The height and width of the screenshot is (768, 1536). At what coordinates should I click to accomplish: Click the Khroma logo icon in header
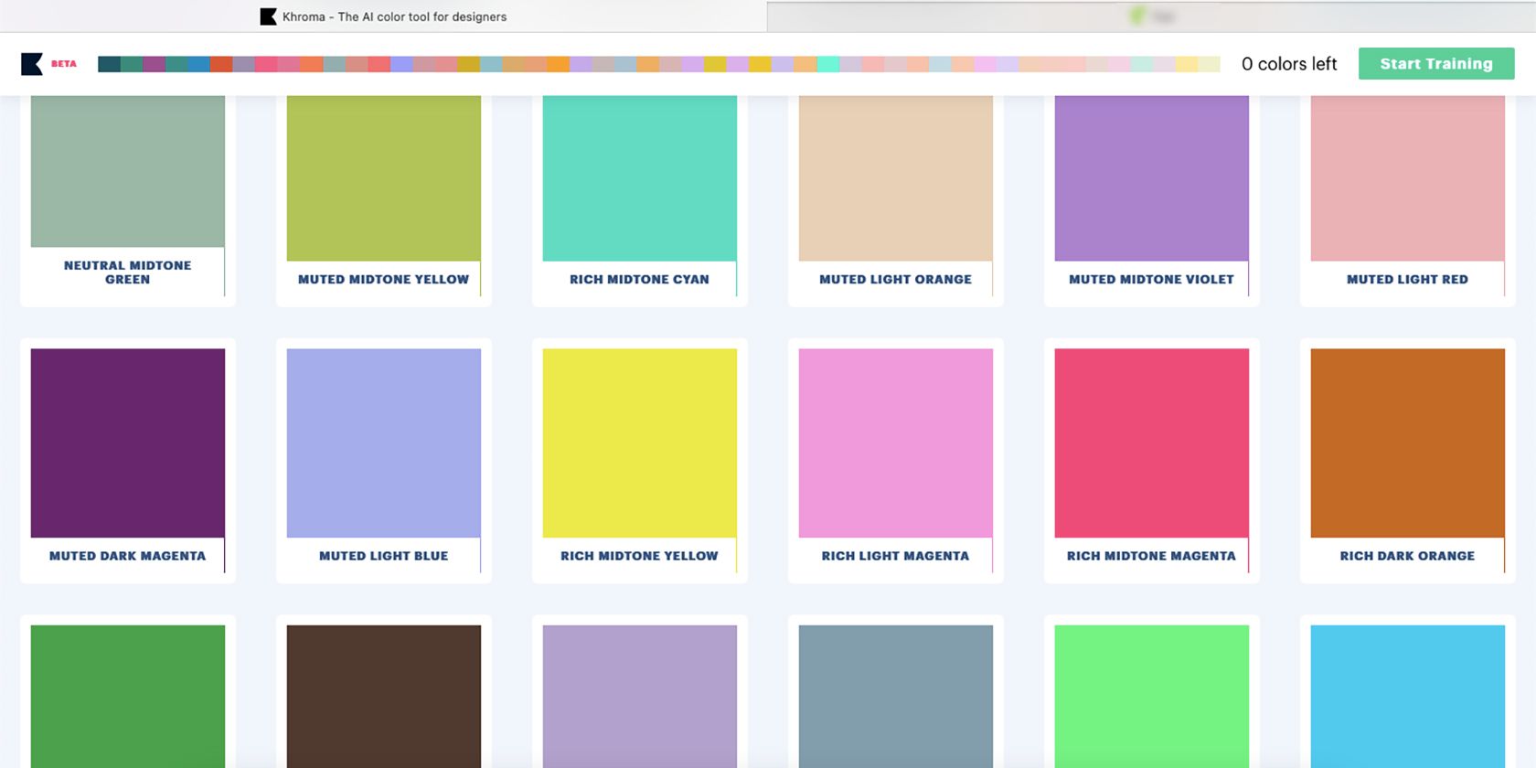[32, 64]
